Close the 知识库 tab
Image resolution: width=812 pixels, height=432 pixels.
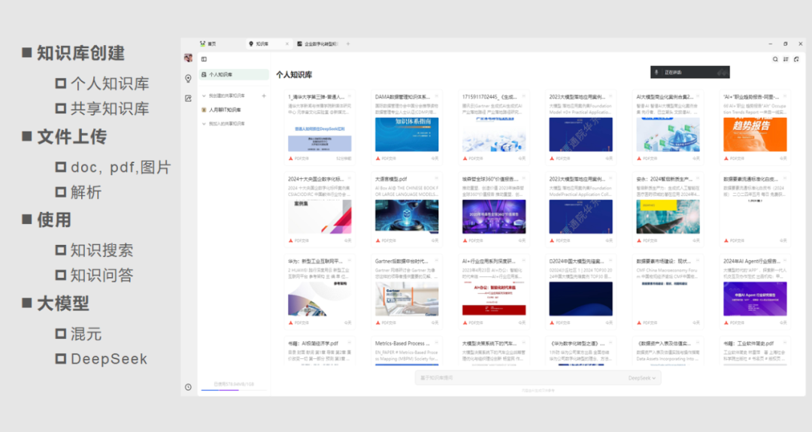click(x=287, y=44)
